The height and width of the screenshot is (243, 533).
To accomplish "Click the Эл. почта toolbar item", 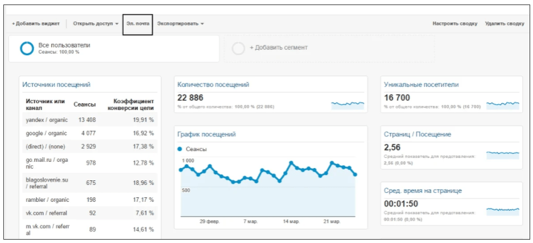I will point(138,24).
